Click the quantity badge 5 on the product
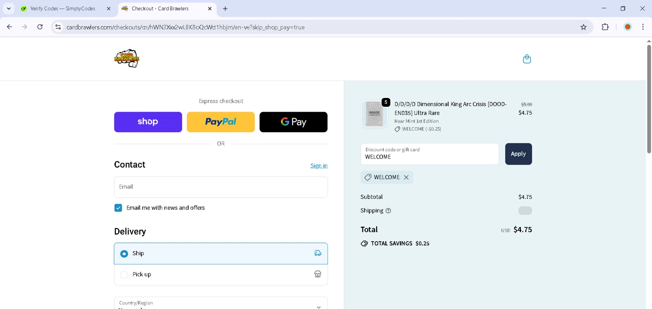652x309 pixels. coord(386,102)
